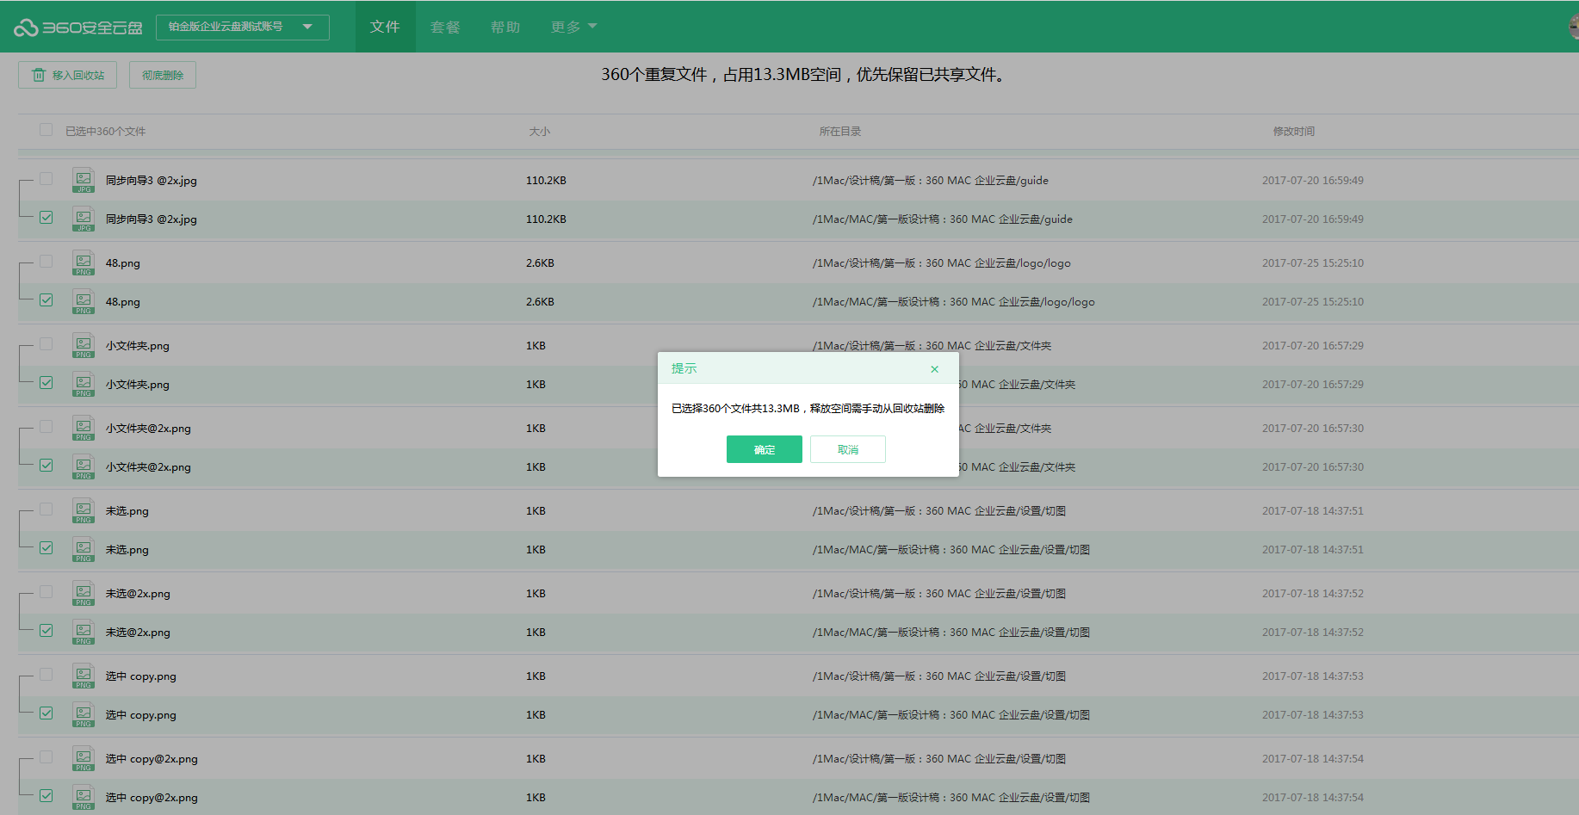Switch to the 套餐 tab
Viewport: 1579px width, 815px height.
tap(444, 27)
